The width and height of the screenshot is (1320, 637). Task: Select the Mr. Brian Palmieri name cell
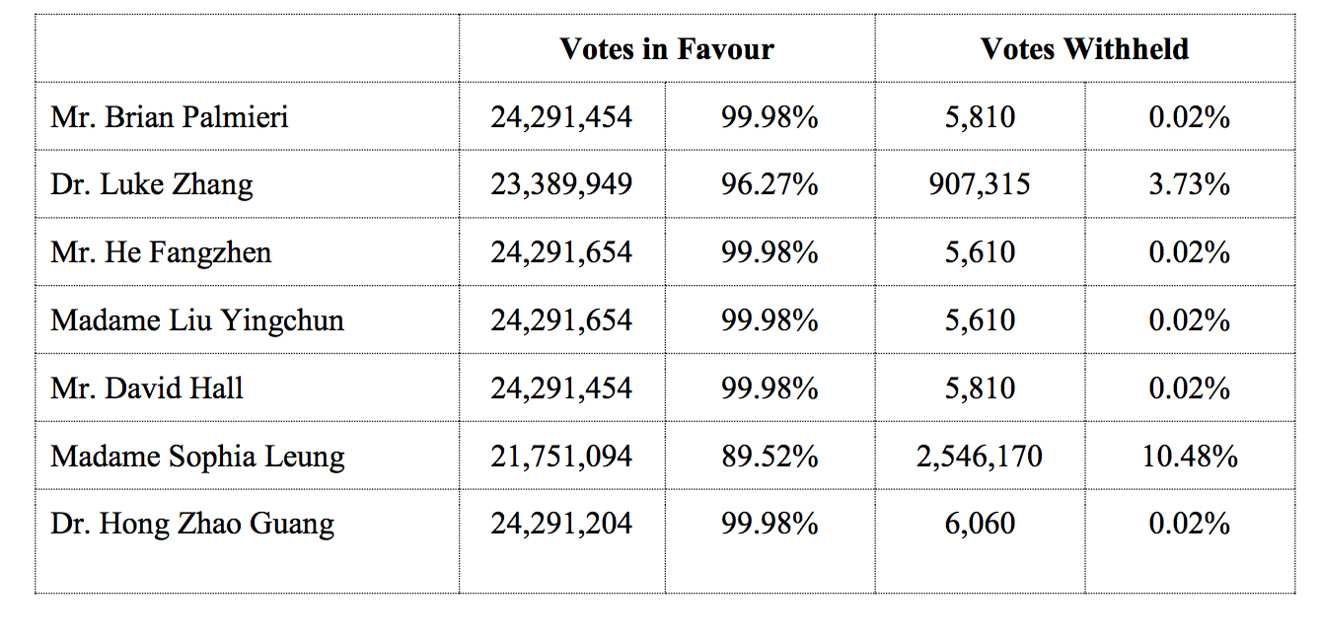click(248, 116)
